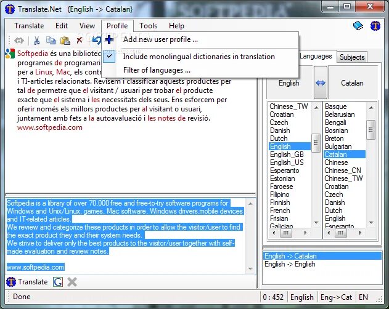
Task: Open the Translate menu
Action: [x=29, y=26]
